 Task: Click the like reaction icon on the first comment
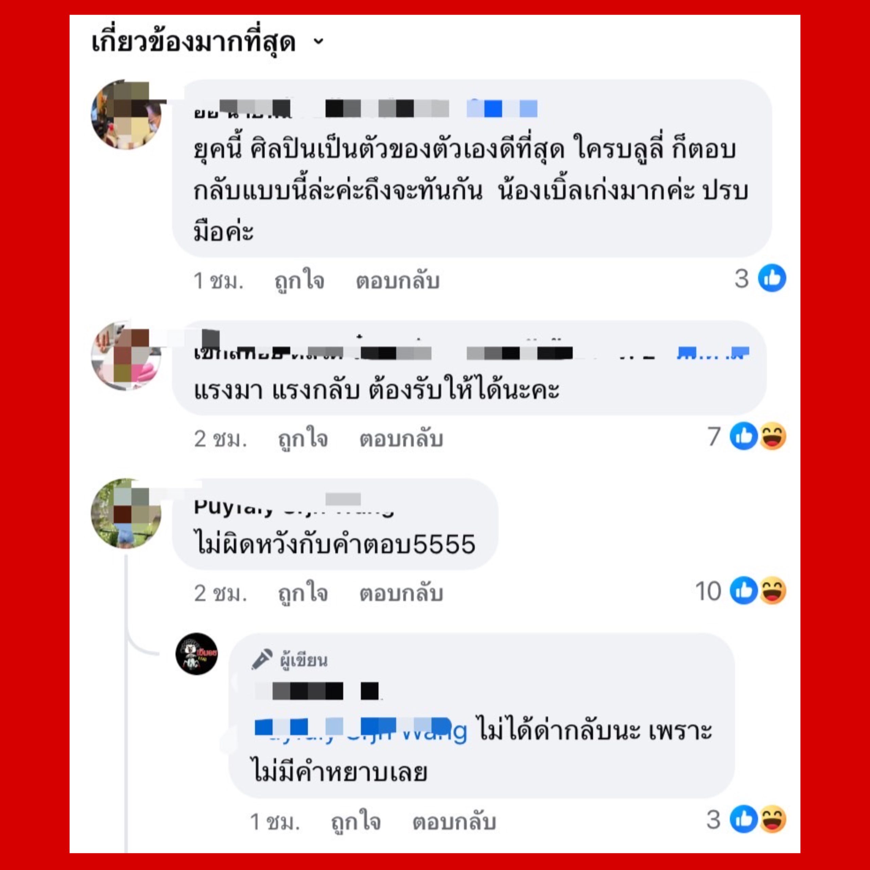[x=772, y=278]
